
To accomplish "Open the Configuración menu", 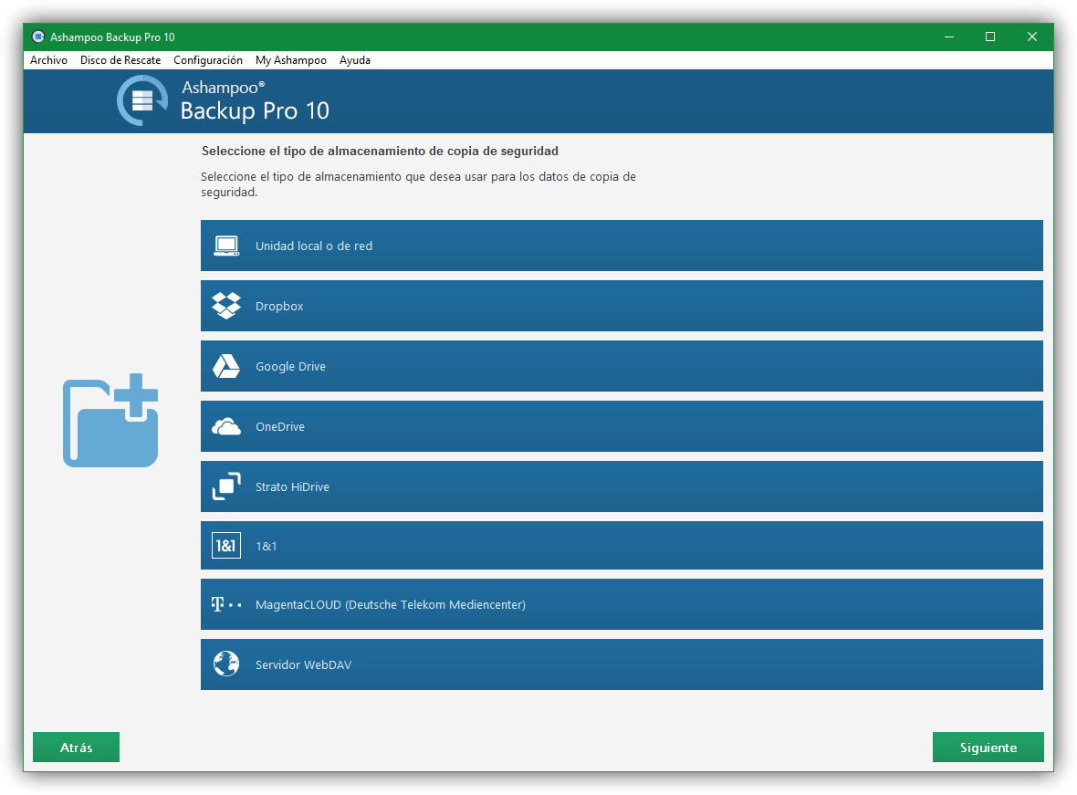I will pyautogui.click(x=208, y=59).
